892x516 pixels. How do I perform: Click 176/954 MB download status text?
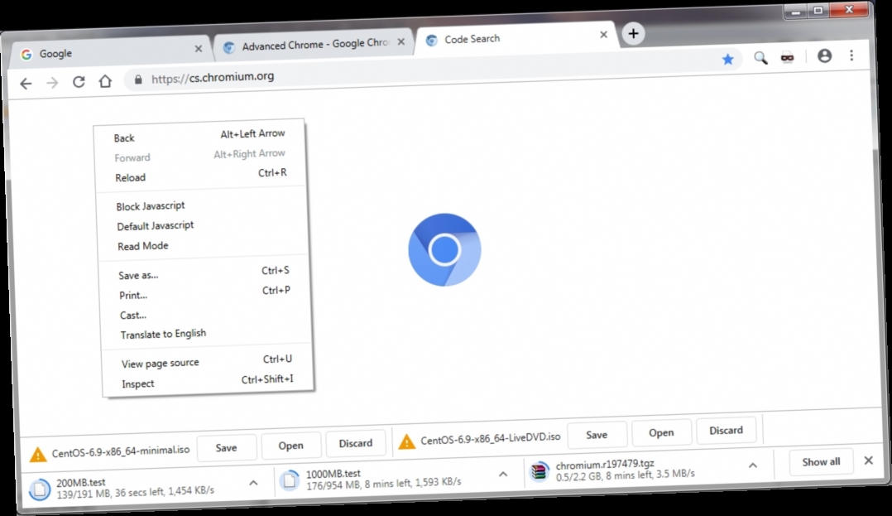point(383,483)
